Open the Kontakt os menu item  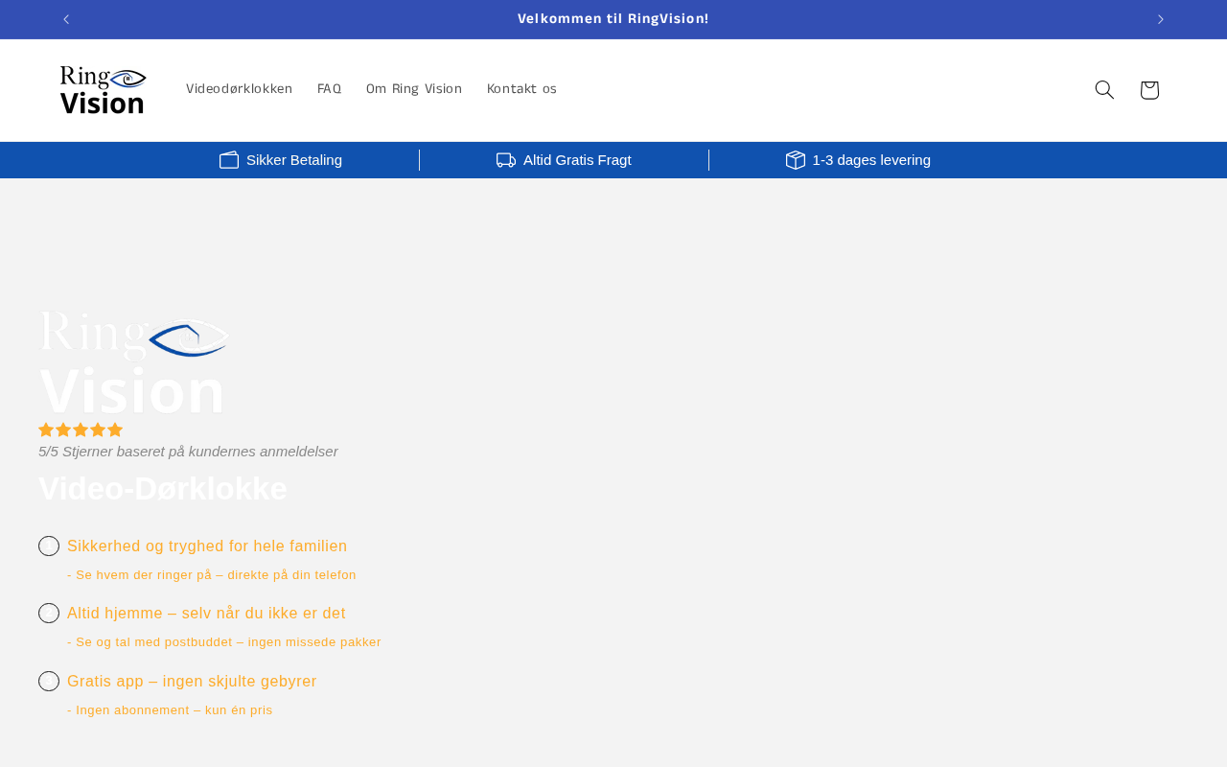pos(521,89)
